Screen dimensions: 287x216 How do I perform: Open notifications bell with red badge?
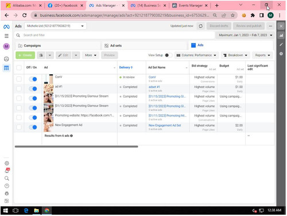[x=7, y=171]
